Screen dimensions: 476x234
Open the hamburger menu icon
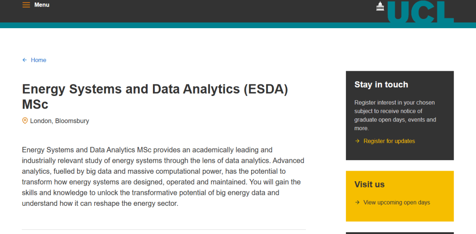(x=26, y=5)
